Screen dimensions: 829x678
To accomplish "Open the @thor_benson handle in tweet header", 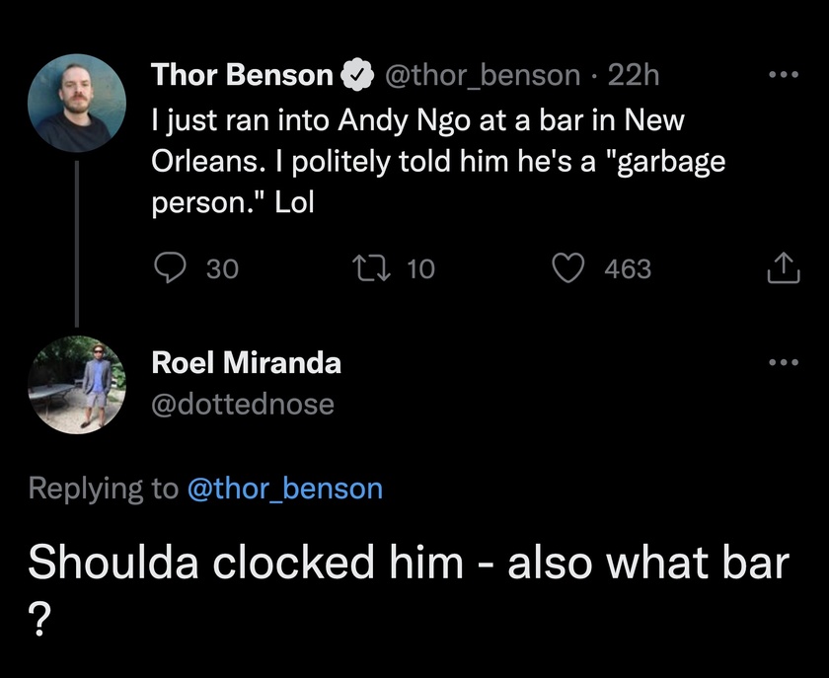I will (482, 74).
